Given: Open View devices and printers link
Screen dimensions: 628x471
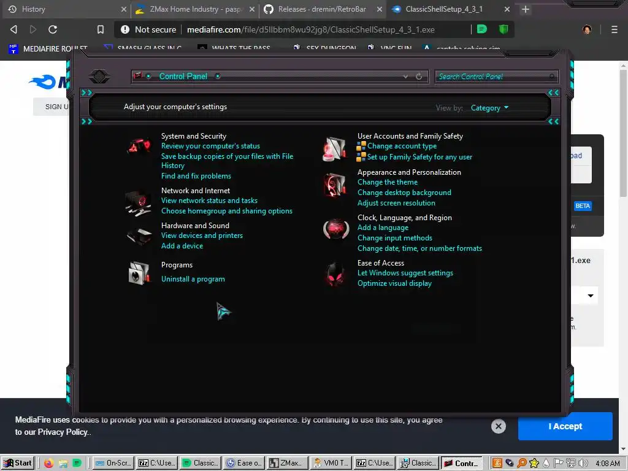Looking at the screenshot, I should [202, 235].
